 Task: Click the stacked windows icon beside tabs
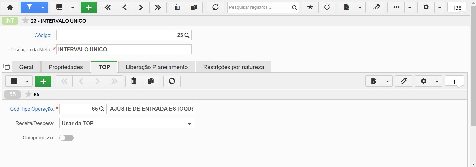coord(7,67)
